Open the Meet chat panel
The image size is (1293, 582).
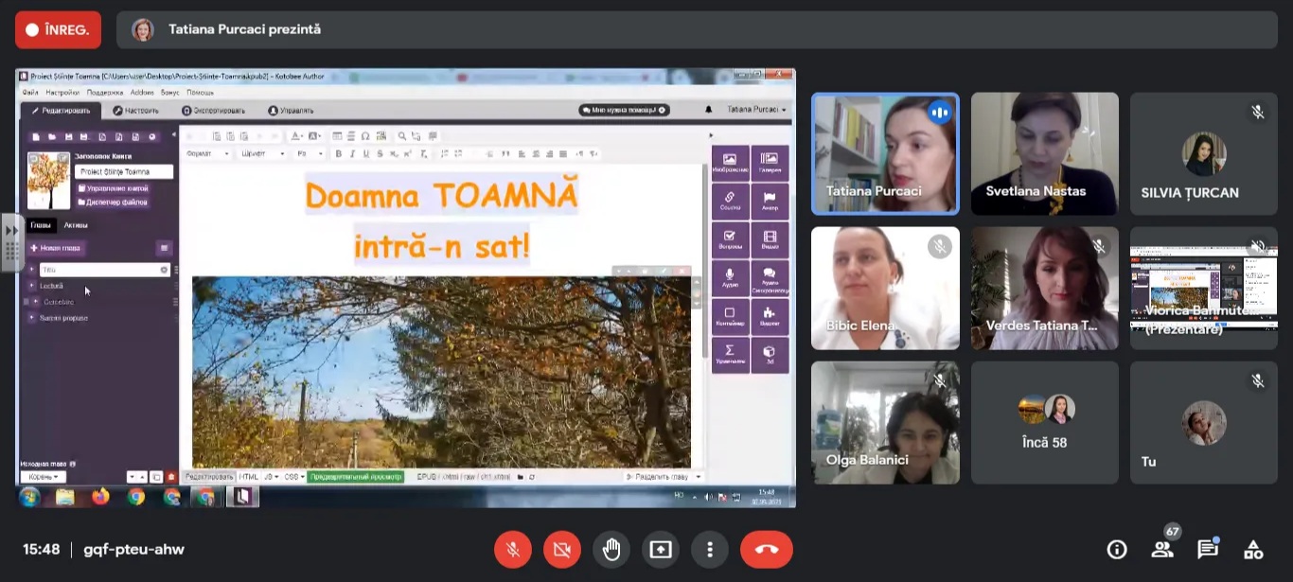point(1207,549)
